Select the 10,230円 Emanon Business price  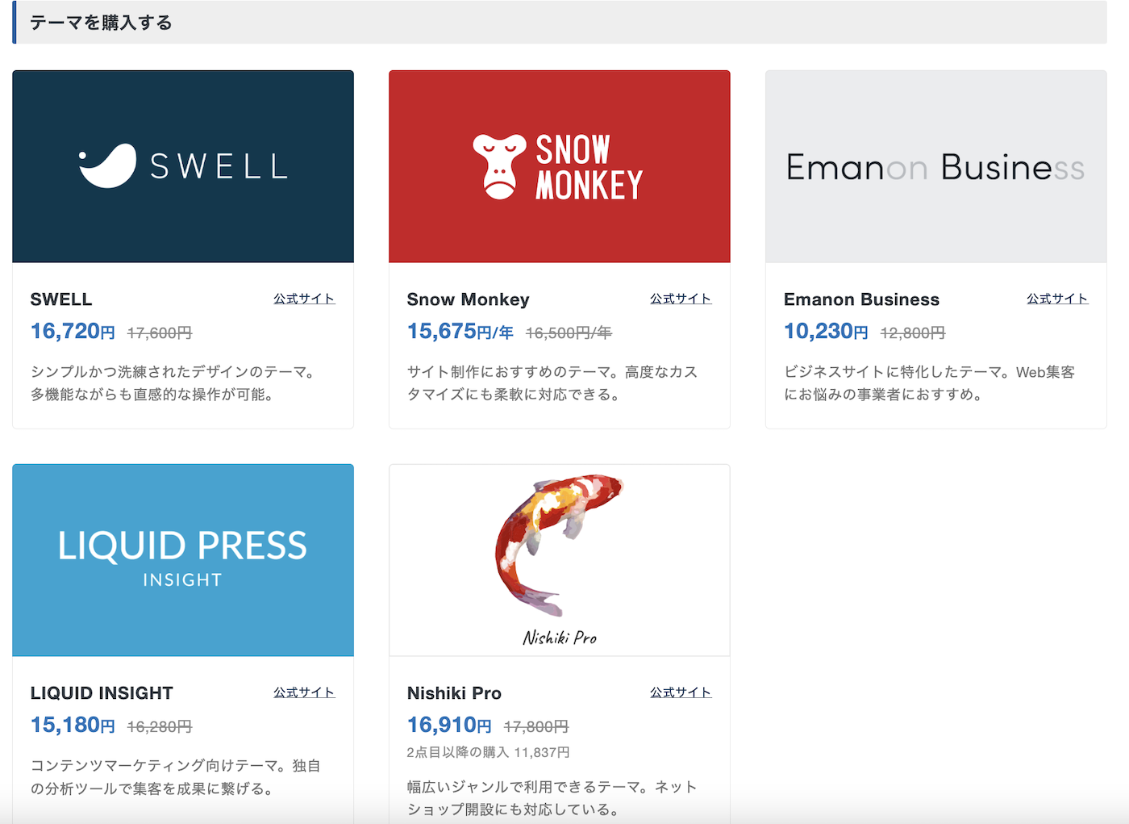(826, 331)
